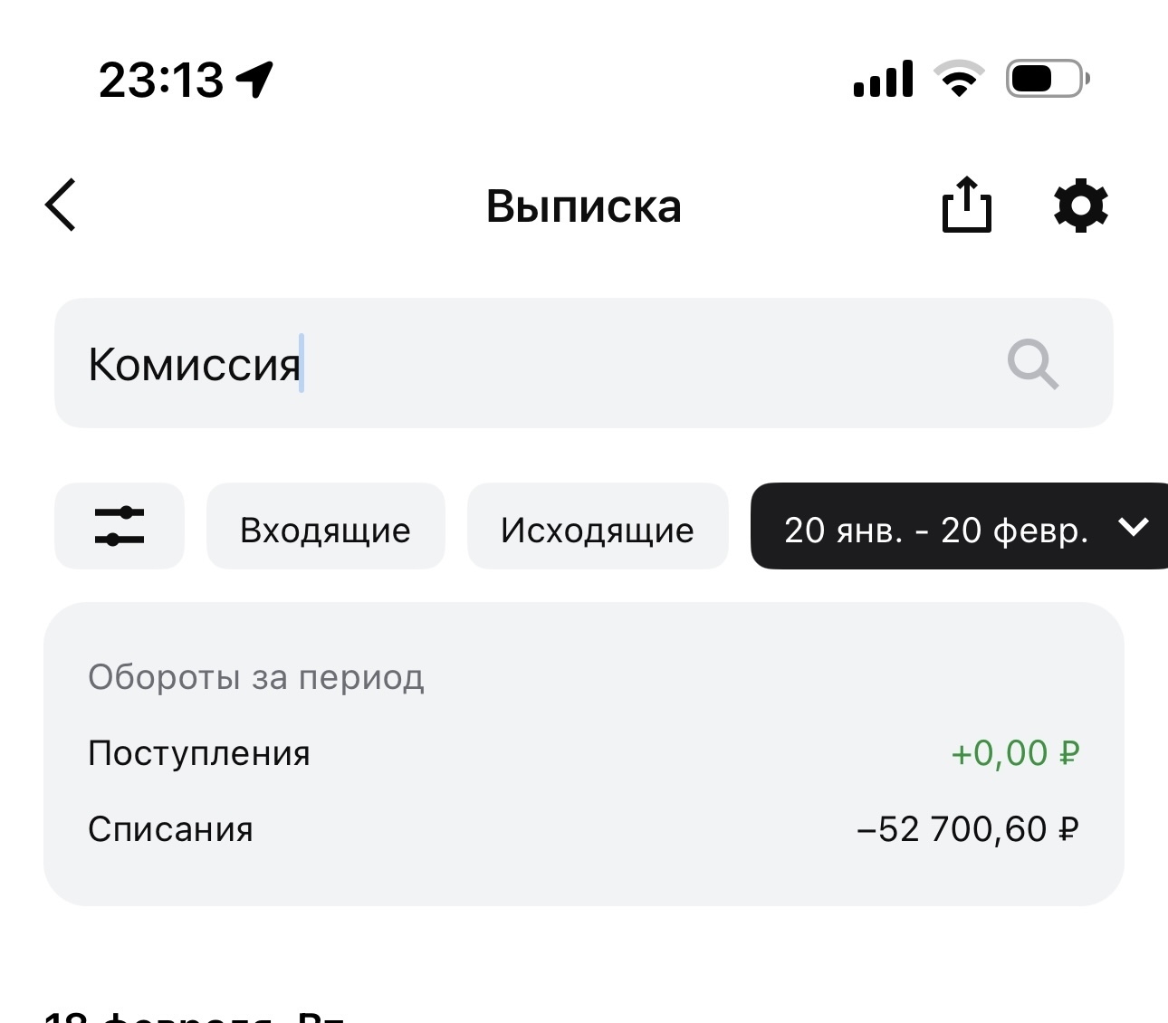Viewport: 1168px width, 1023px height.
Task: Toggle the Исходящие filter chip
Action: coord(598,526)
